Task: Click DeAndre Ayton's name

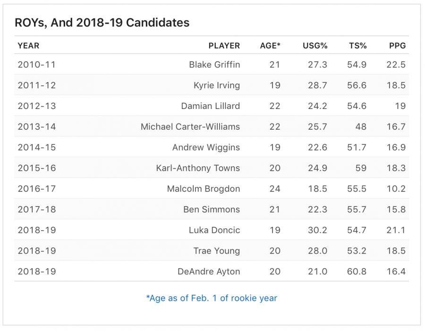Action: point(209,272)
